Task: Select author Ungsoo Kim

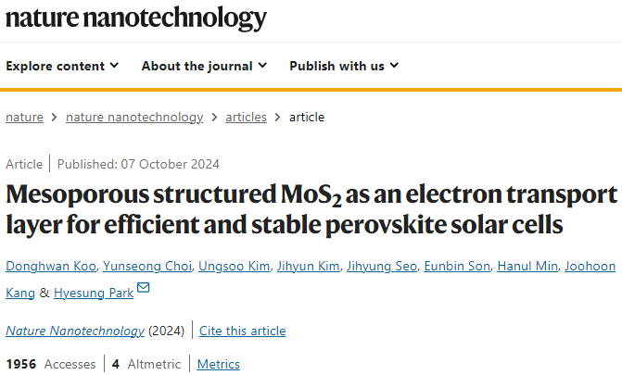Action: coord(234,266)
